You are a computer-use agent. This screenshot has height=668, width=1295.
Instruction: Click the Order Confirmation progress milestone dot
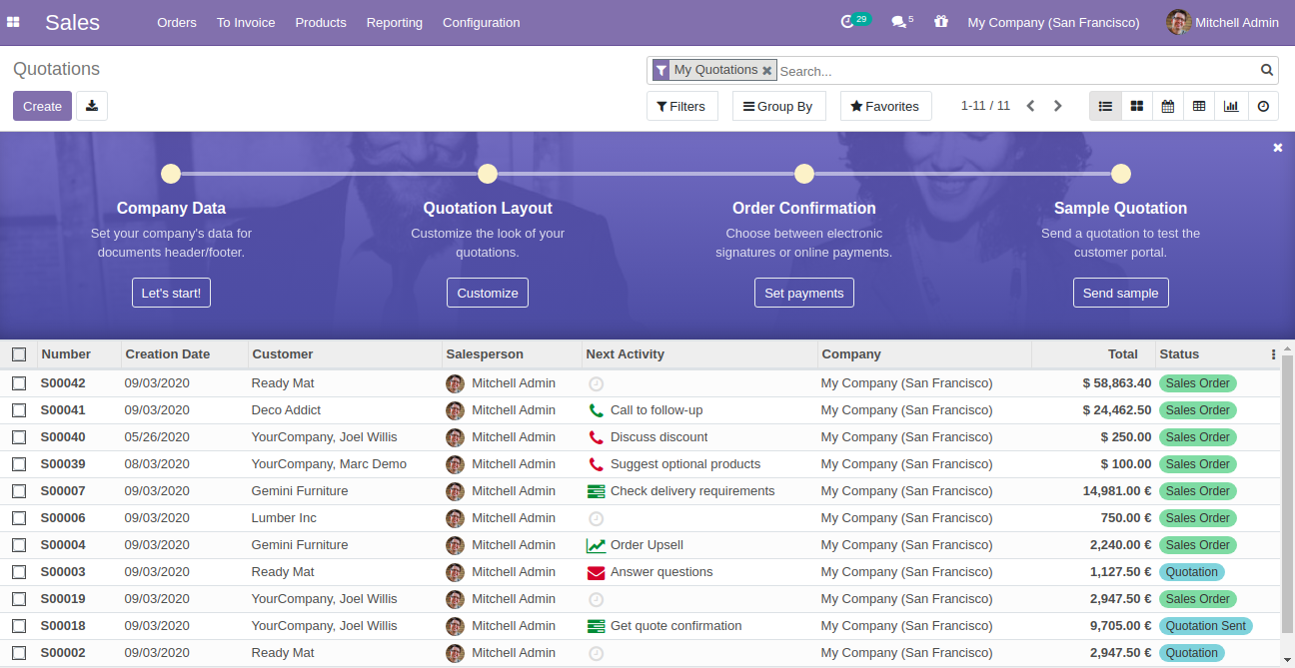tap(804, 173)
